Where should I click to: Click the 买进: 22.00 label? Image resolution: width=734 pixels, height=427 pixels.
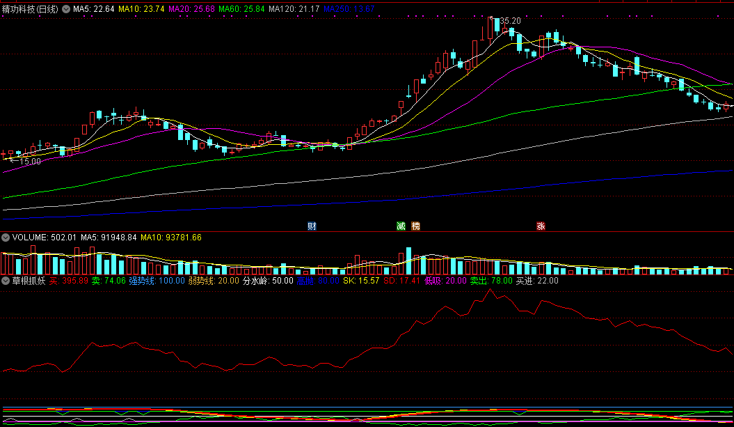(537, 281)
